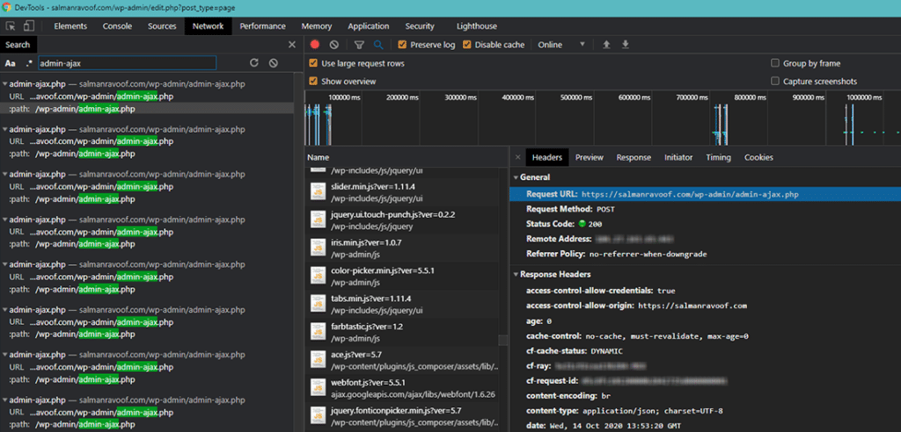
Task: Toggle the device toolbar icon
Action: tap(29, 26)
